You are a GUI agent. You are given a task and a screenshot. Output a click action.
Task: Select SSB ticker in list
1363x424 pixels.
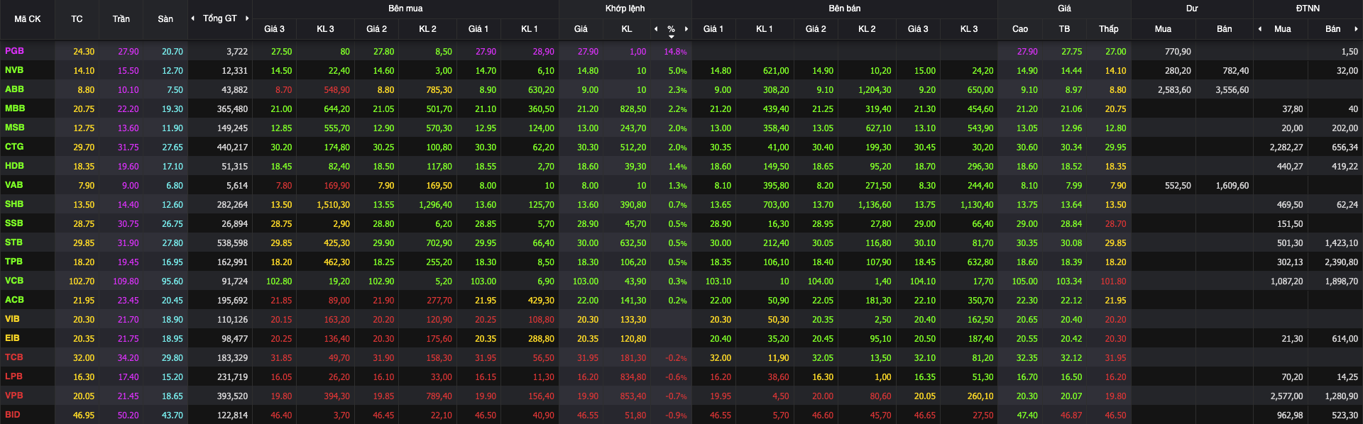(14, 223)
